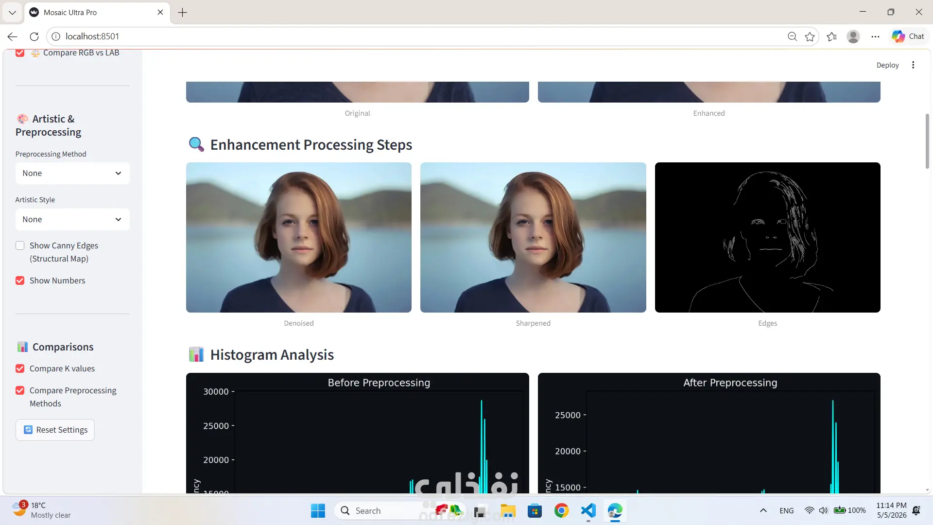Click the Artistic & Preprocessing sidebar heading
The width and height of the screenshot is (933, 525).
pyautogui.click(x=49, y=125)
